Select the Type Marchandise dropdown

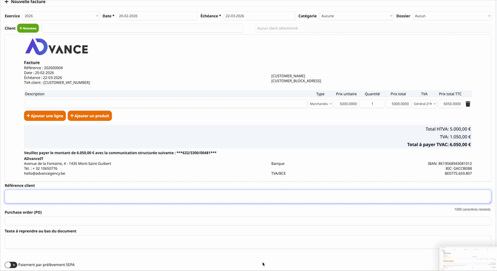pos(321,104)
